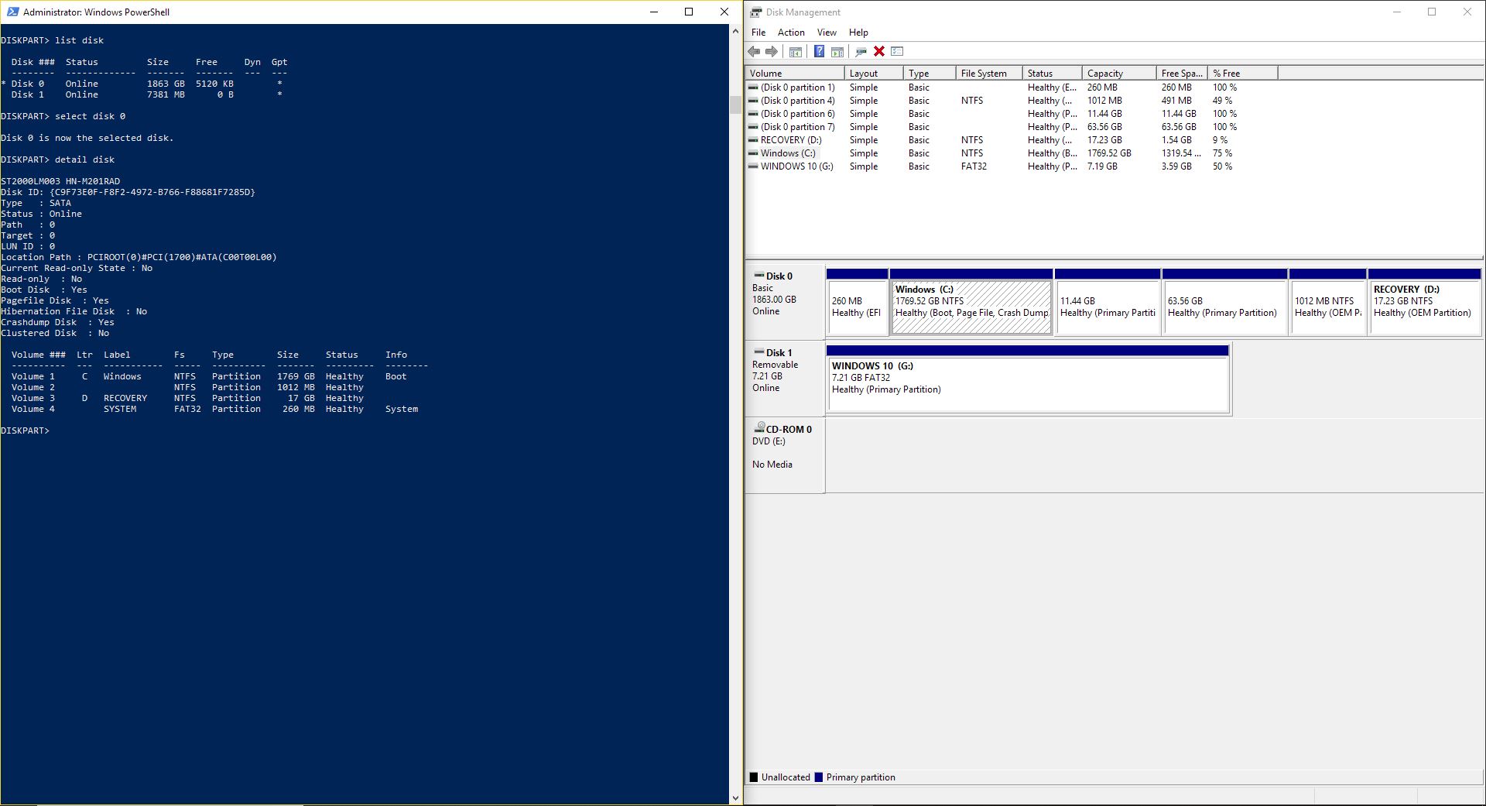Select the 260 MB EFI partition block
Image resolution: width=1486 pixels, height=806 pixels.
(857, 302)
